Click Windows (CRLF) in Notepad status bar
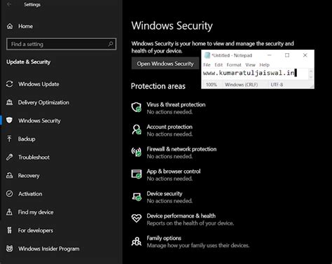The width and height of the screenshot is (332, 264). [x=241, y=85]
